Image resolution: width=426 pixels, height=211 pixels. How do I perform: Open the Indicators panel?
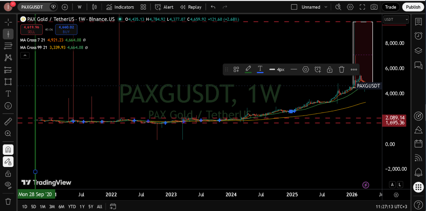[x=120, y=7]
